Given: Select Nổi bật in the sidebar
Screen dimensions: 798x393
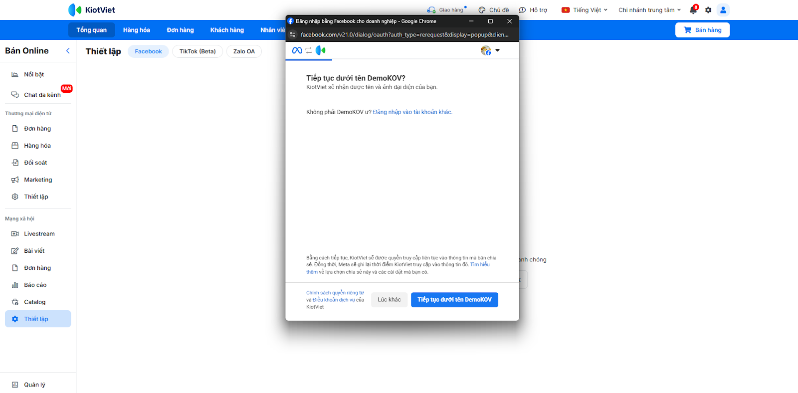Looking at the screenshot, I should tap(38, 74).
